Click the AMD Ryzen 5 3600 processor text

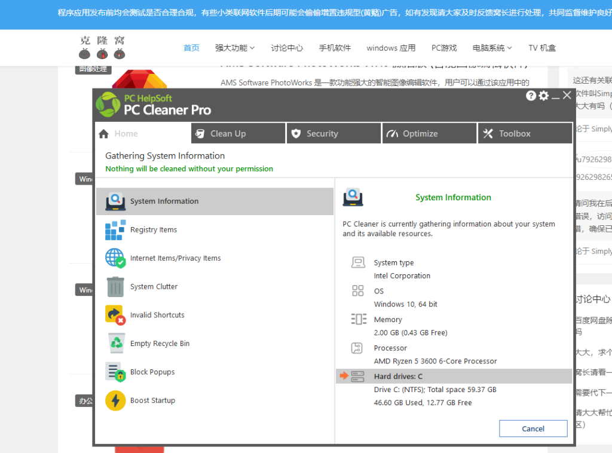(435, 362)
